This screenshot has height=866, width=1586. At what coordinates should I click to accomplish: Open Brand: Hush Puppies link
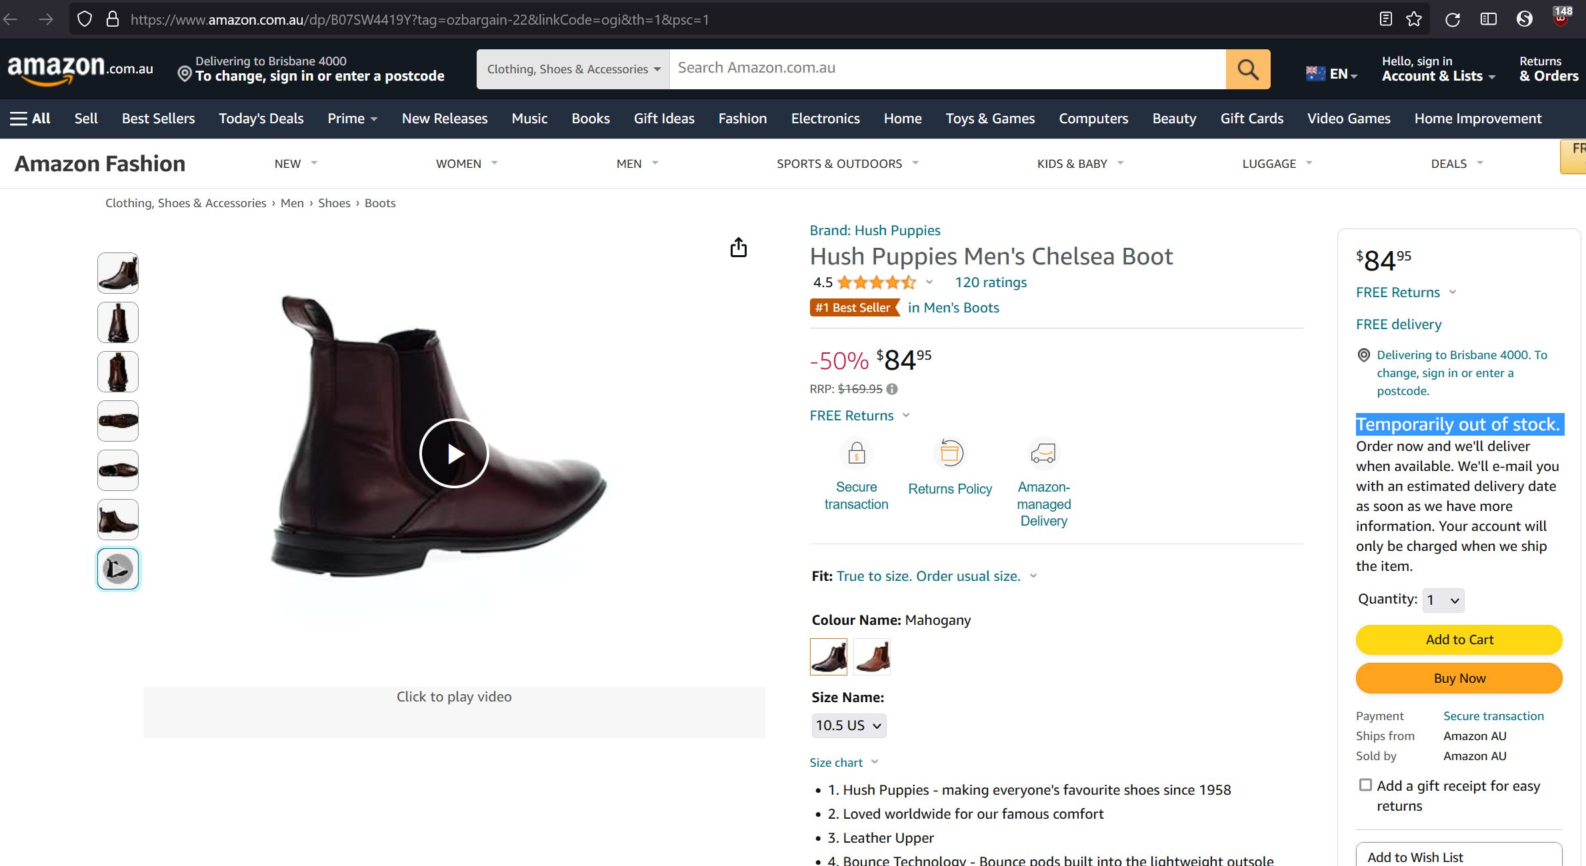tap(875, 230)
